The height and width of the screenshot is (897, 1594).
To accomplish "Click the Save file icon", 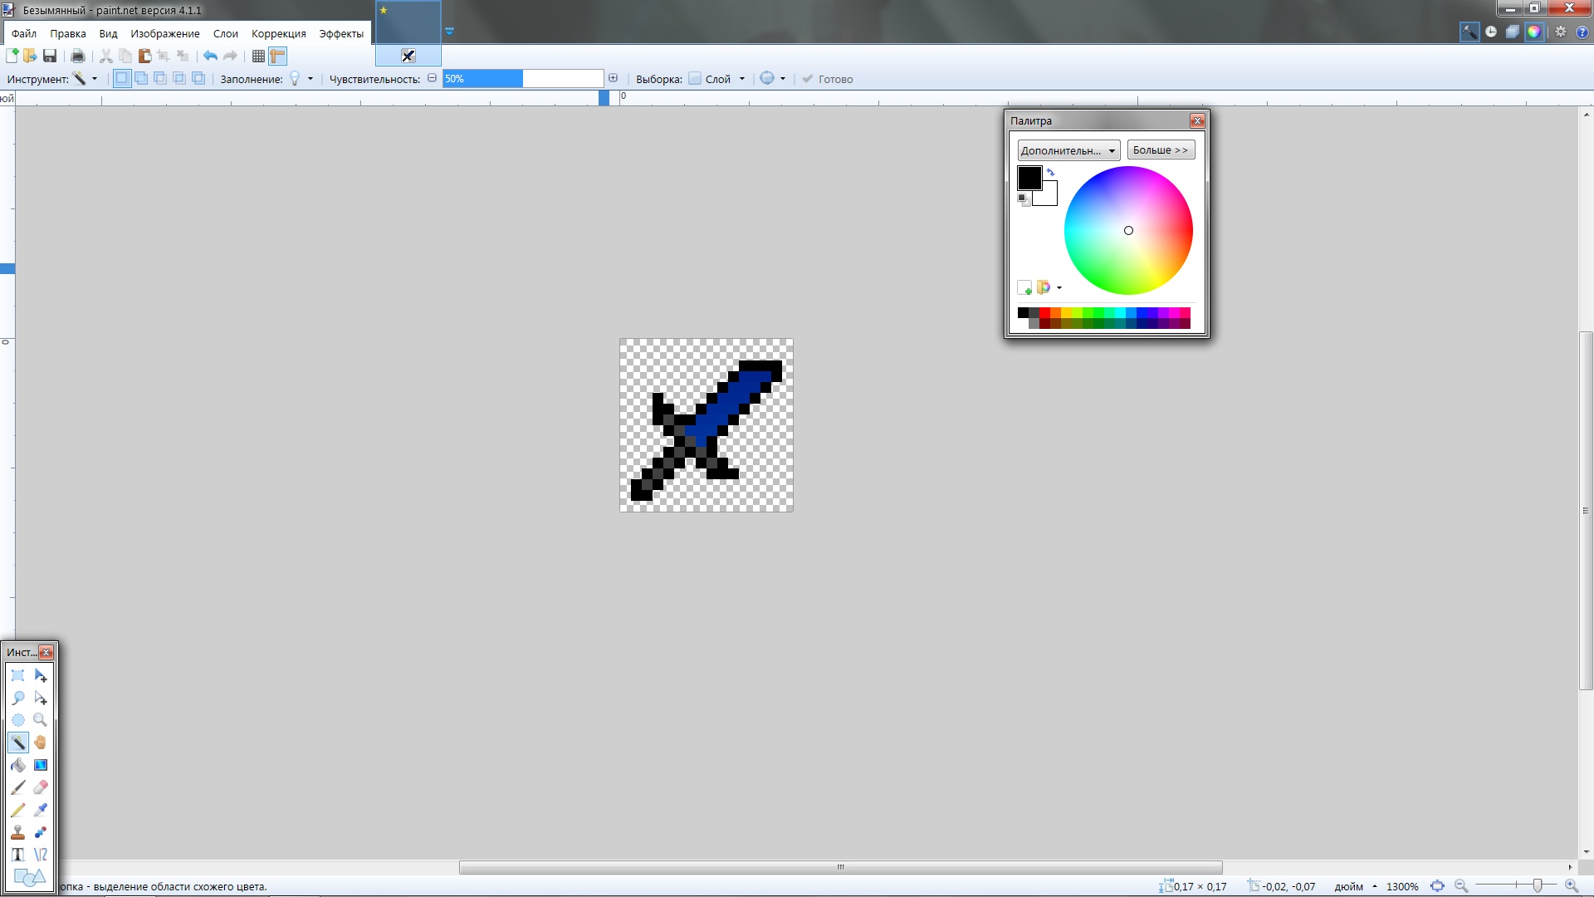I will tap(50, 56).
